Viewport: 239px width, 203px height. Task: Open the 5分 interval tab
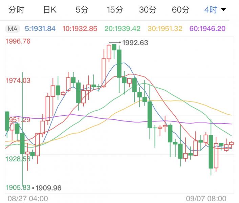pos(82,10)
